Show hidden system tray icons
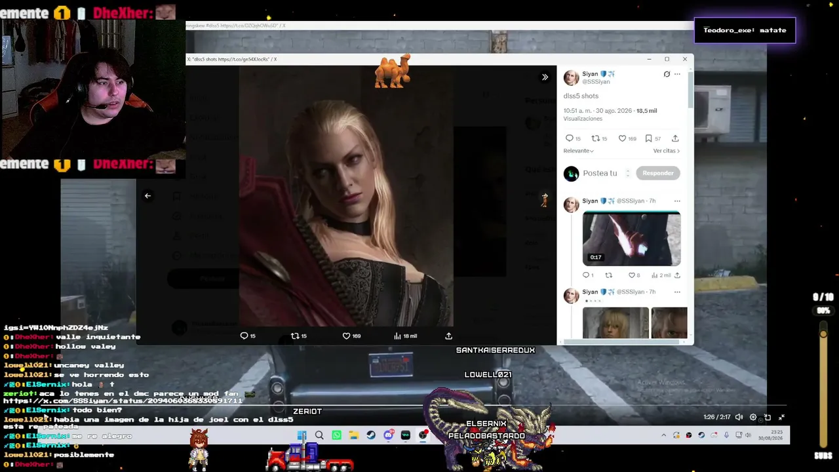The image size is (839, 472). tap(663, 435)
